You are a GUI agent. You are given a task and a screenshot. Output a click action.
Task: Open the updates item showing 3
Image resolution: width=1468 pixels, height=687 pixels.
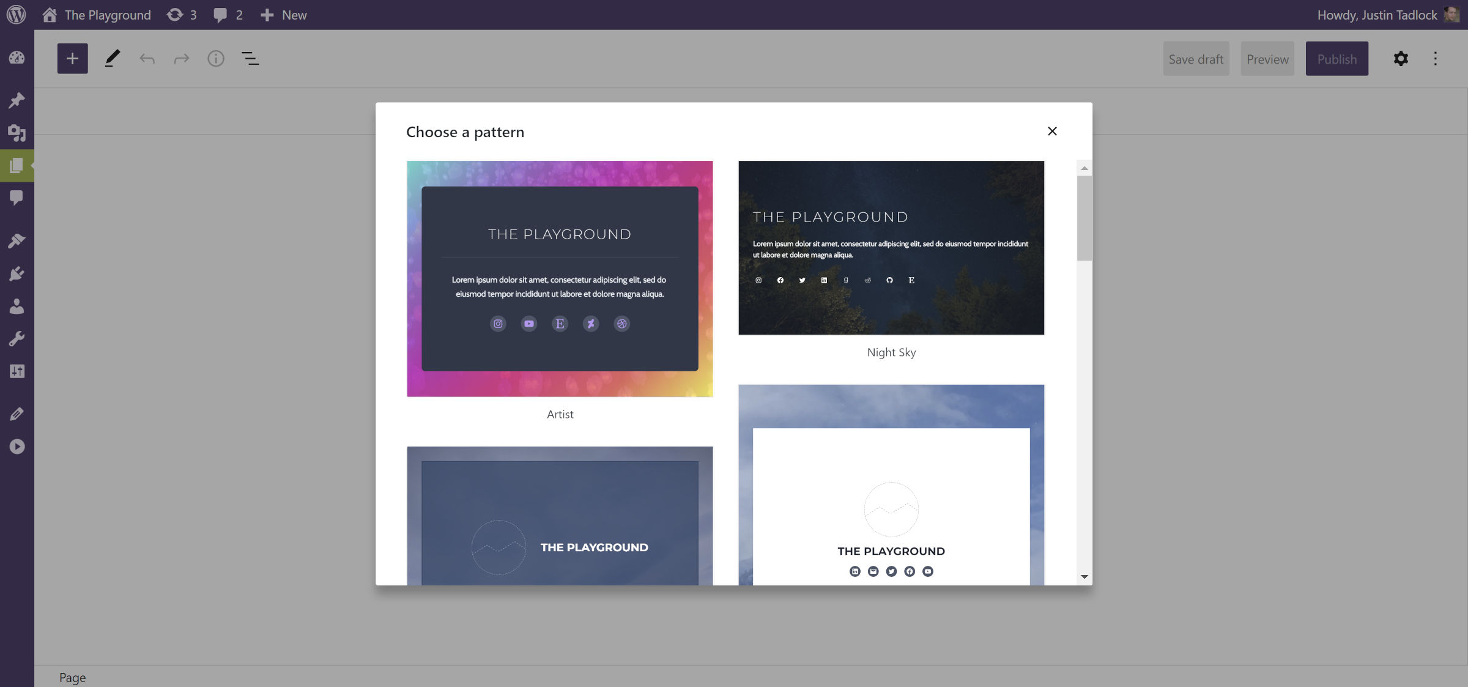point(181,14)
